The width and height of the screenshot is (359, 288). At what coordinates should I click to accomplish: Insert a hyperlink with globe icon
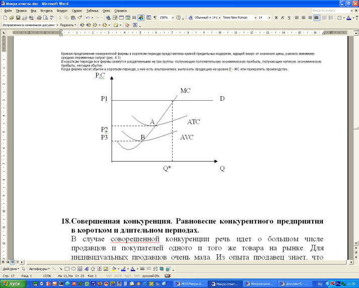point(108,18)
